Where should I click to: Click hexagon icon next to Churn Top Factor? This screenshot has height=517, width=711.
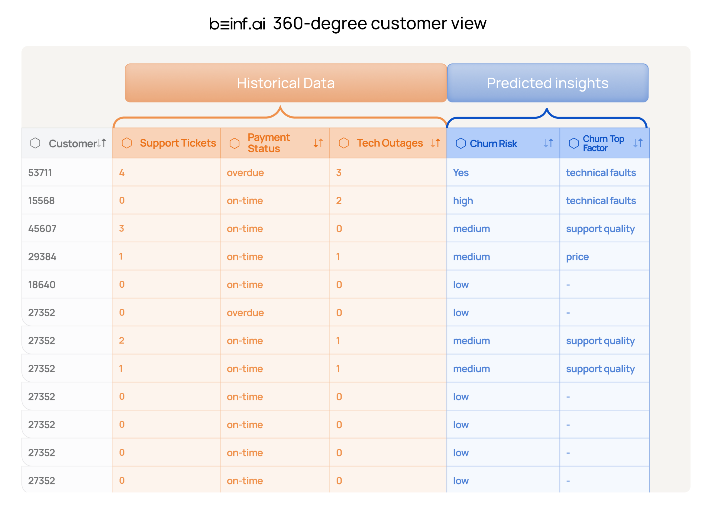(574, 143)
